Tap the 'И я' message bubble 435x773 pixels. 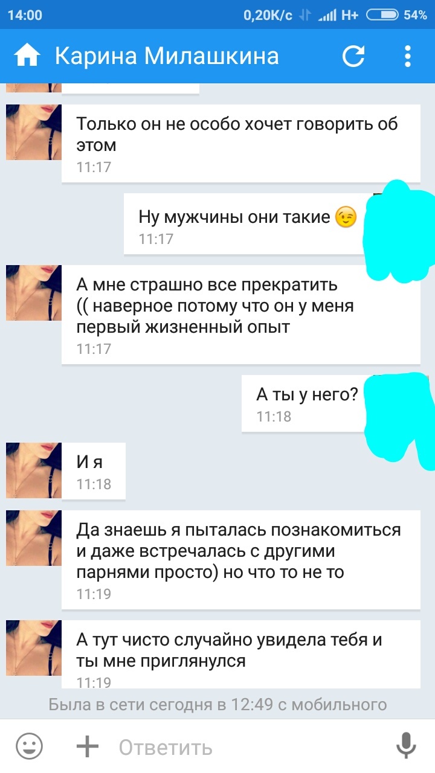tap(94, 470)
